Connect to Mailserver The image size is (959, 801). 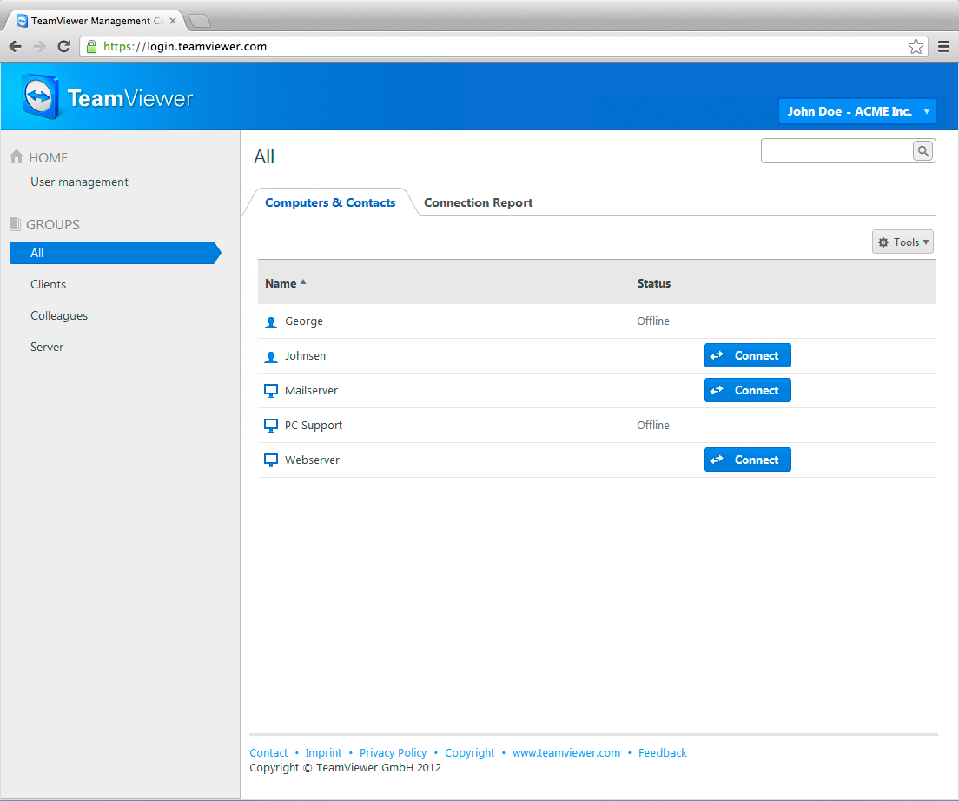747,390
